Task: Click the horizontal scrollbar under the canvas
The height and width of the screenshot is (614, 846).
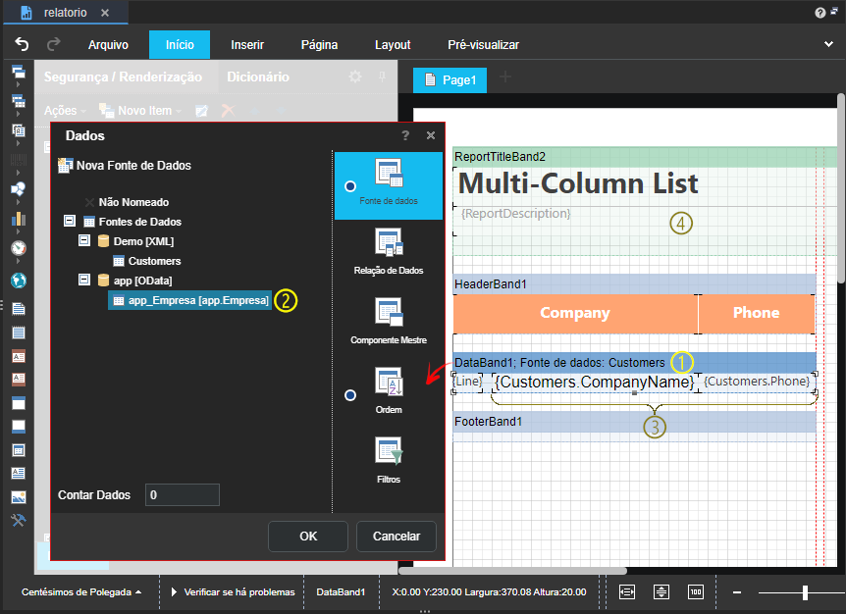Action: tap(512, 570)
